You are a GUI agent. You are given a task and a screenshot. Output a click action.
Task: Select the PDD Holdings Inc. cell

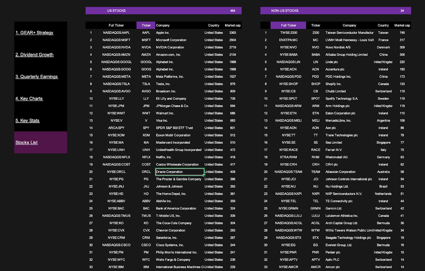point(338,77)
